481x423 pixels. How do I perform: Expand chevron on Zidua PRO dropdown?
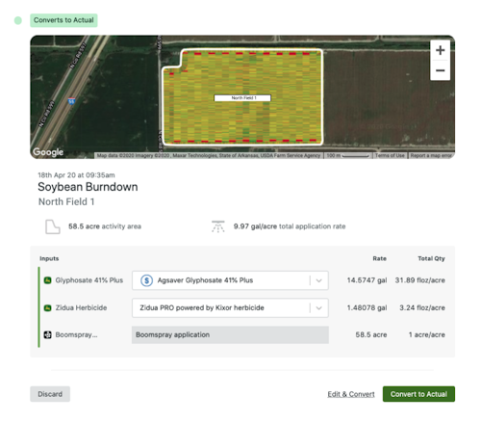(318, 308)
